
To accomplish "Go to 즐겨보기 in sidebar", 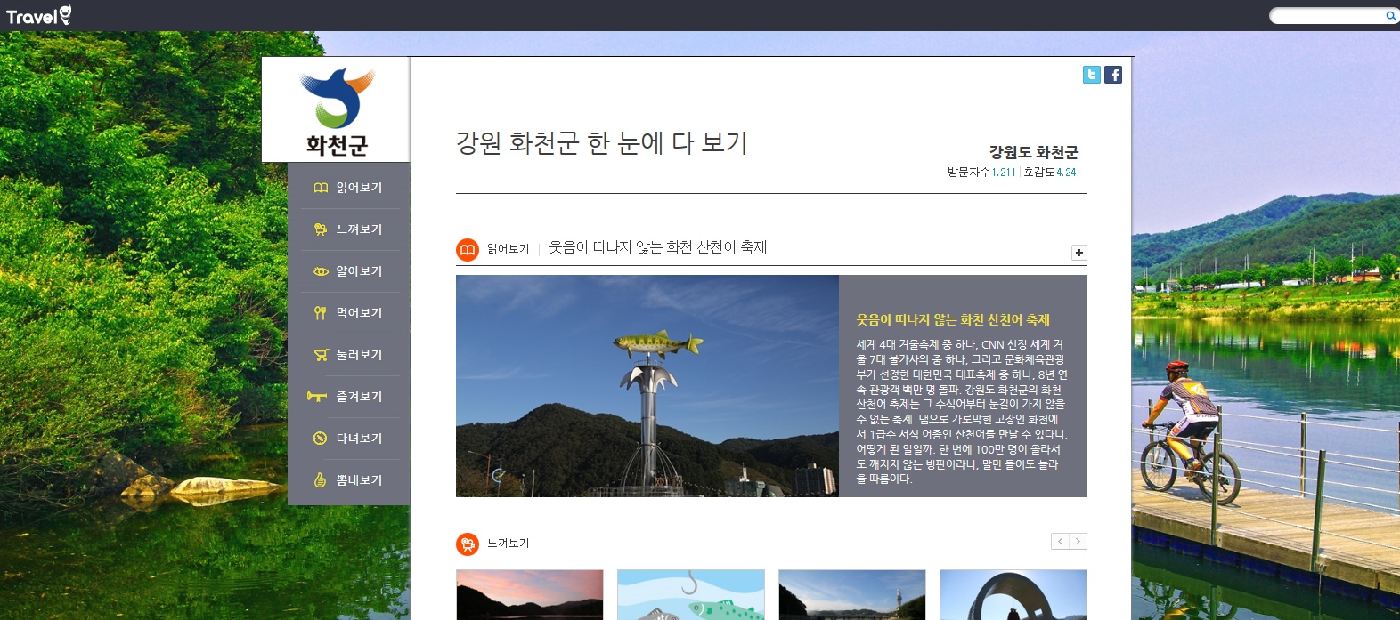I will tap(348, 397).
